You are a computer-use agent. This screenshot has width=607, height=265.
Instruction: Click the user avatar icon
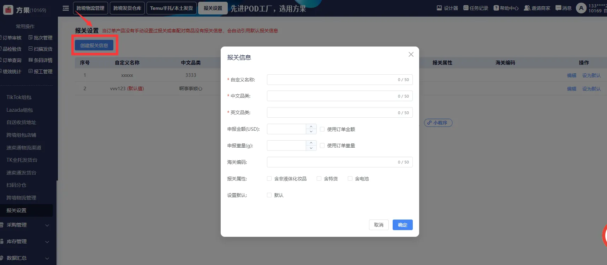[581, 8]
